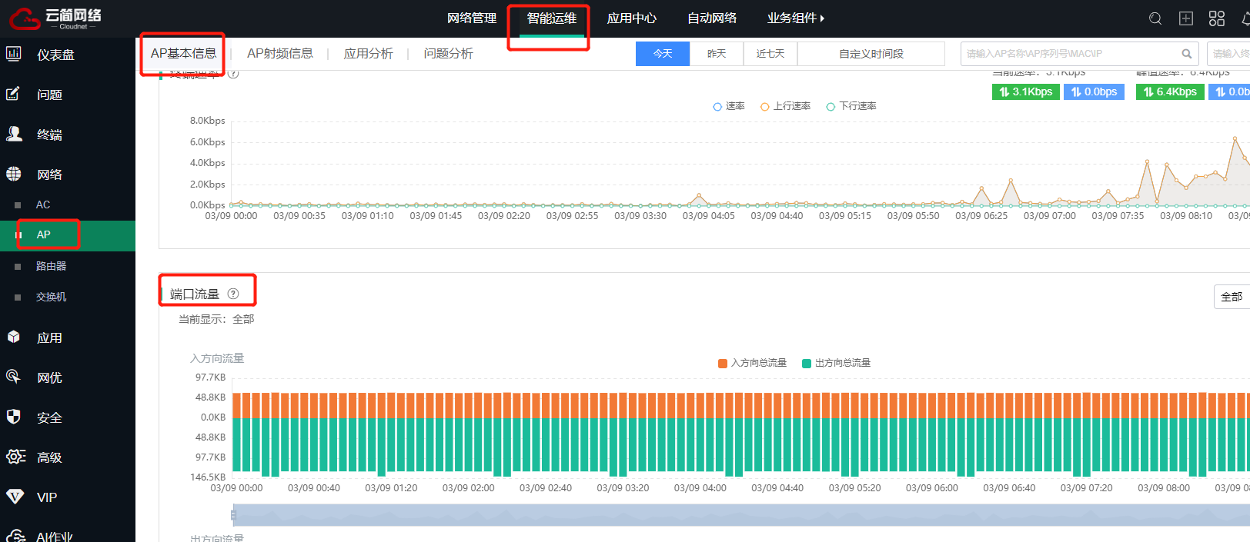Switch to the AP射频信息 tab
Viewport: 1250px width, 542px height.
pyautogui.click(x=279, y=54)
